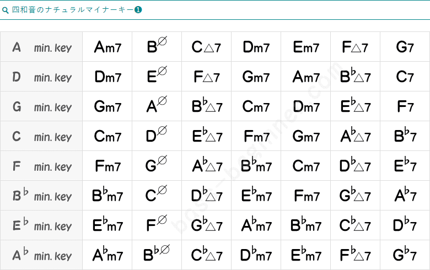430x270 pixels.
Task: Select the D min. key row header
Action: coord(42,77)
